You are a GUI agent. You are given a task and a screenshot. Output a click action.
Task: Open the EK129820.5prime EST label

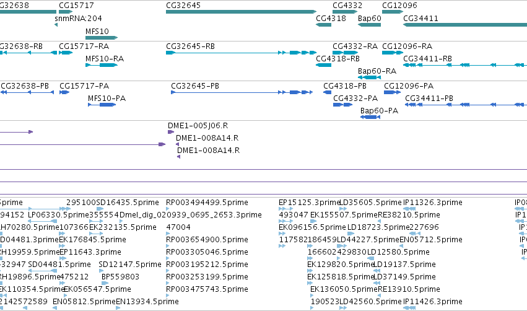(x=341, y=265)
